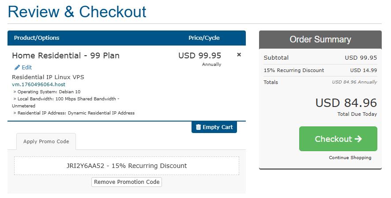Image resolution: width=391 pixels, height=198 pixels.
Task: Follow the Continue Shopping link
Action: pyautogui.click(x=350, y=157)
